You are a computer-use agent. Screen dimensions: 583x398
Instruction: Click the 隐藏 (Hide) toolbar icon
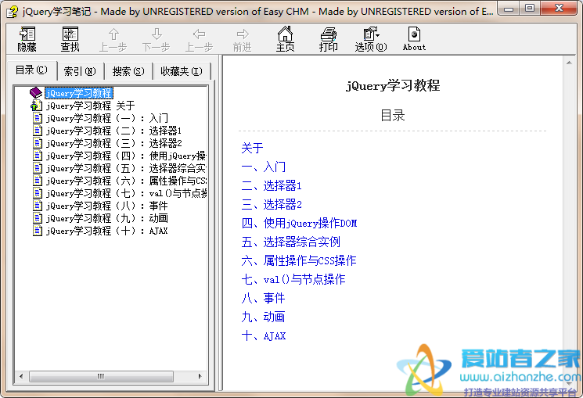[27, 38]
